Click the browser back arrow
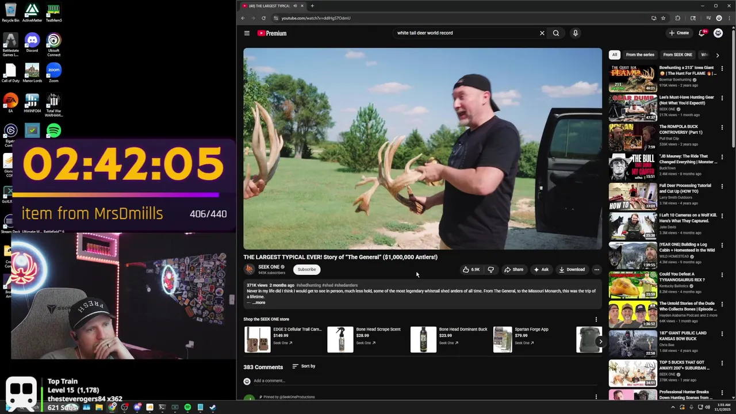Viewport: 736px width, 414px height. click(x=243, y=18)
